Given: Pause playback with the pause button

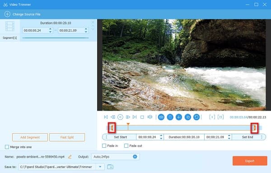Looking at the screenshot, I should (x=120, y=117).
